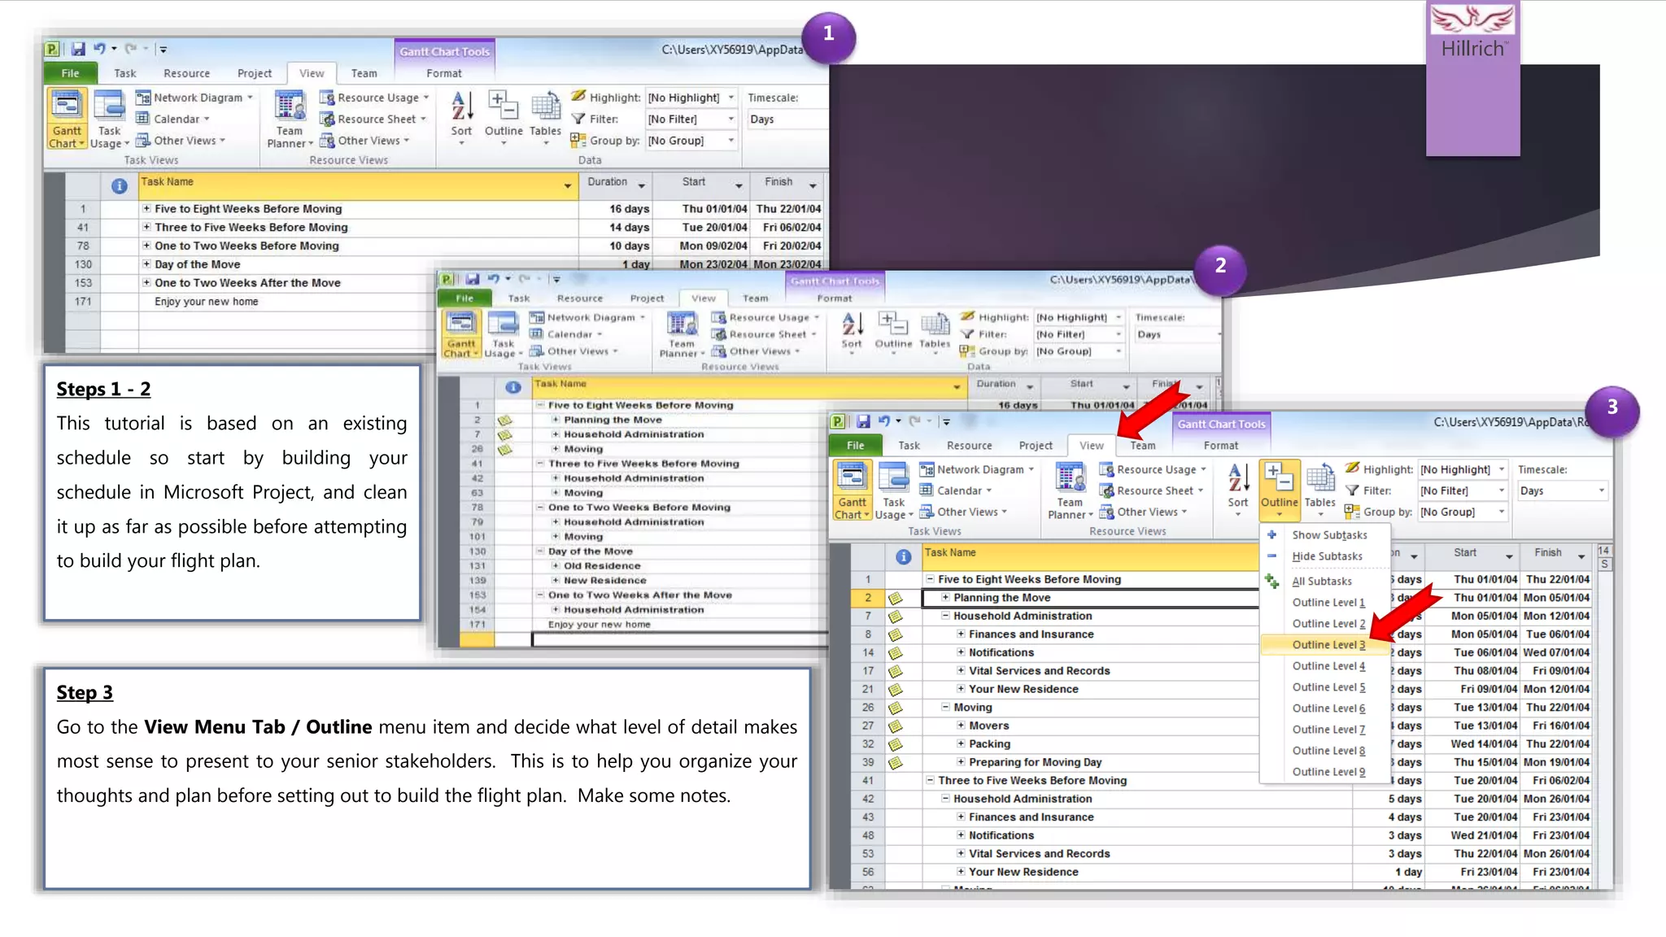Image resolution: width=1666 pixels, height=937 pixels.
Task: Click Notifications task row 14 in window 3
Action: [x=1001, y=653]
